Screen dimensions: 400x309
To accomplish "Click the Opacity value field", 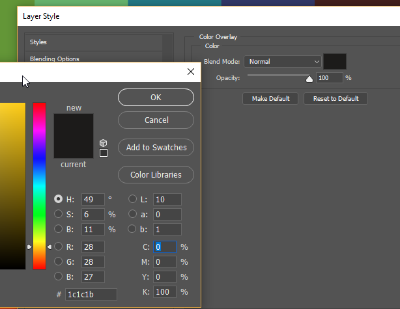I will click(x=330, y=78).
